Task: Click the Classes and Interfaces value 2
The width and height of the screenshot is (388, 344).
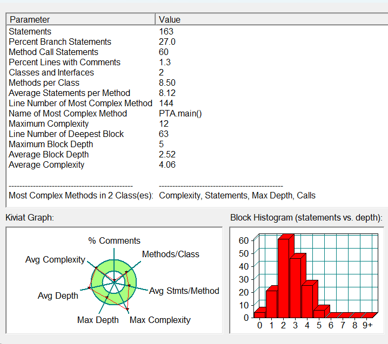Action: click(x=161, y=73)
